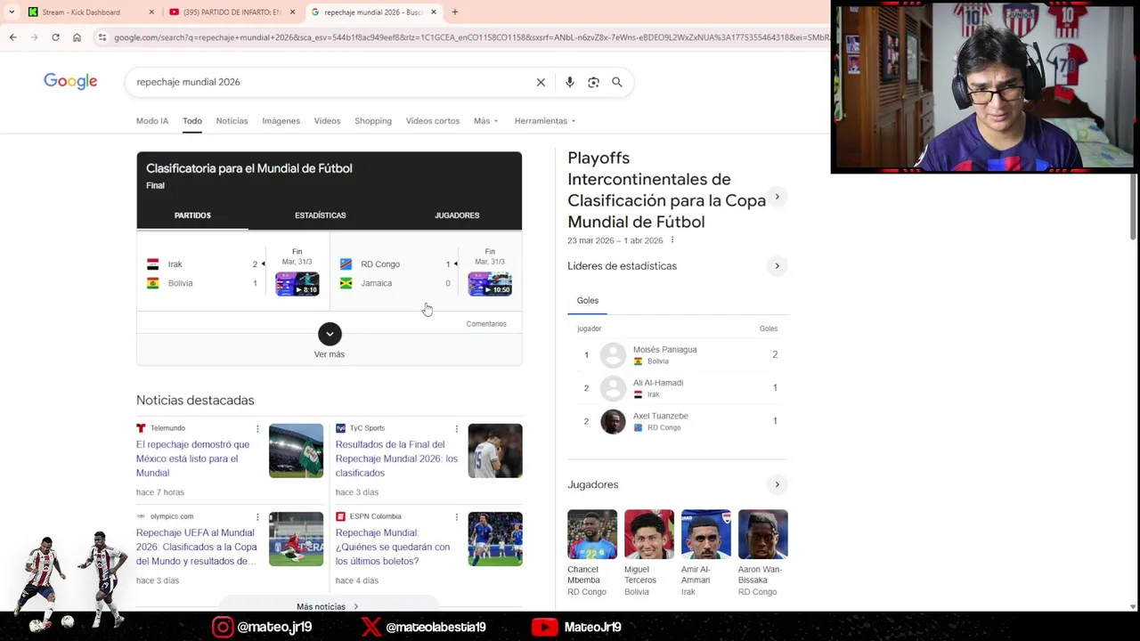Click the browser address bar
Viewport: 1140px width, 641px height.
470,37
